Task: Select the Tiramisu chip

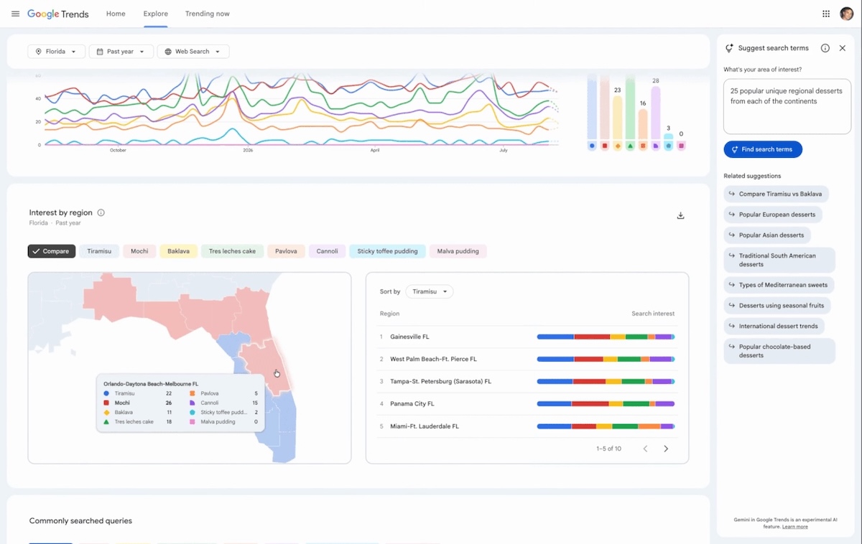Action: click(99, 251)
